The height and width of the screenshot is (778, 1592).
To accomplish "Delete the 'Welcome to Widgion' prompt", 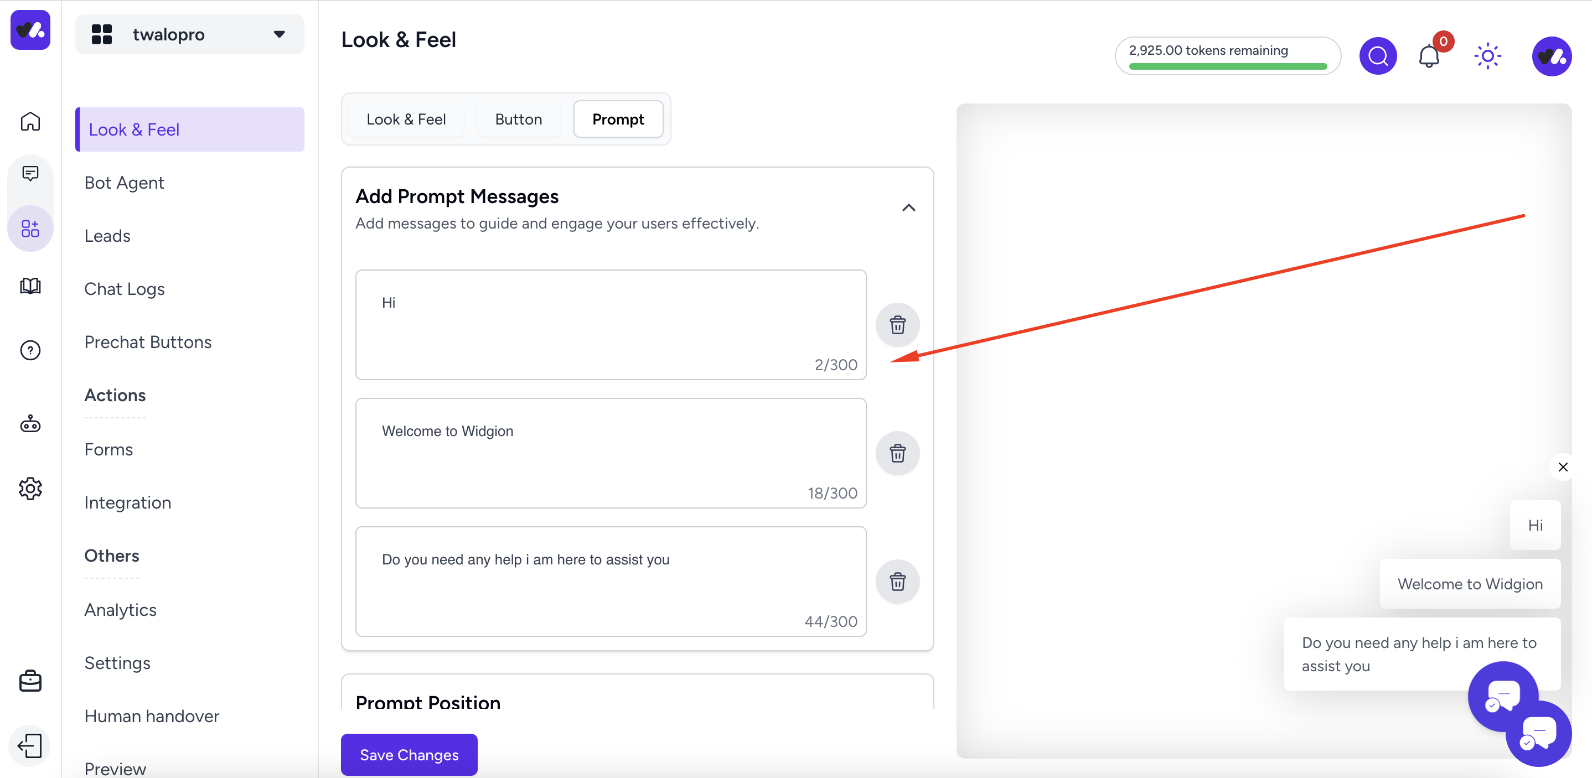I will pos(897,453).
